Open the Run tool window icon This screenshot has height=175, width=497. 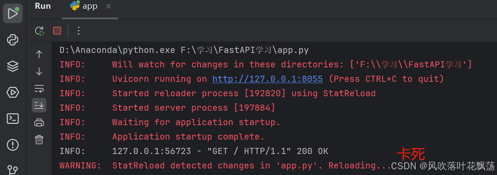[x=13, y=13]
